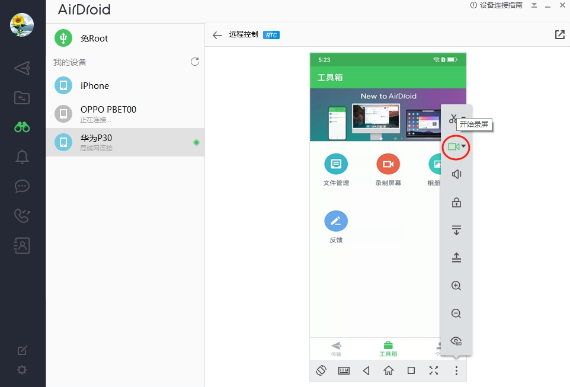Rotate the phone screen
The height and width of the screenshot is (387, 570).
(x=321, y=370)
